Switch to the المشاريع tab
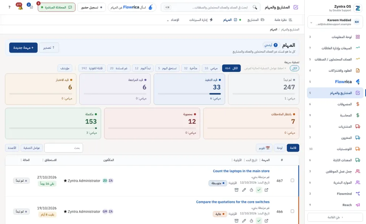The image size is (366, 224). (255, 20)
